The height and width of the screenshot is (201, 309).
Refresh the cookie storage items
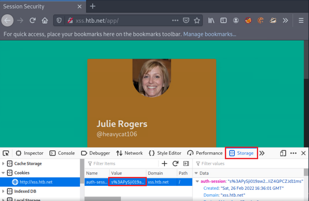click(175, 164)
